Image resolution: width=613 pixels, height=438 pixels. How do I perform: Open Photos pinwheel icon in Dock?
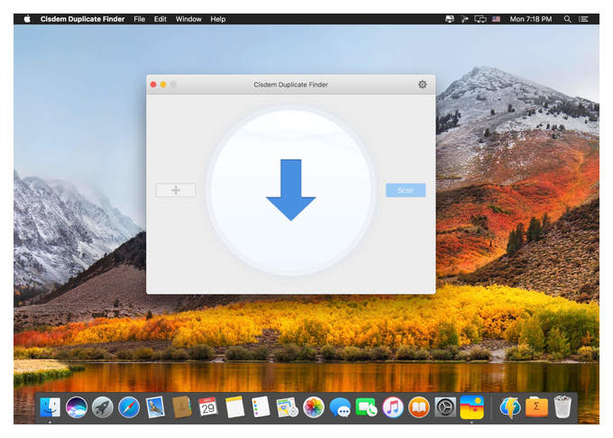coord(314,407)
